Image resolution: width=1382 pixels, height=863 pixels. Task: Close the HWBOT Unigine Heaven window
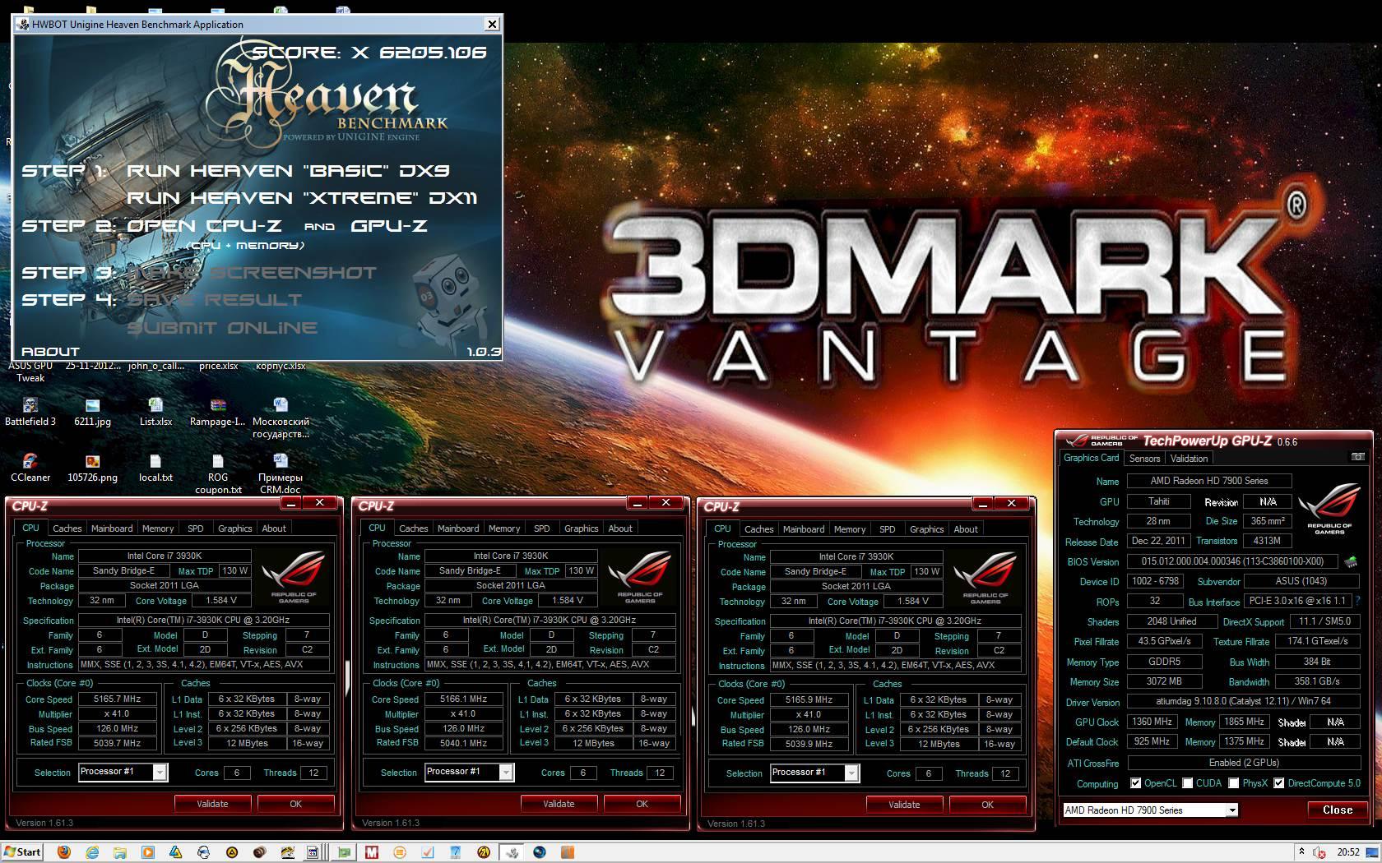(x=492, y=24)
